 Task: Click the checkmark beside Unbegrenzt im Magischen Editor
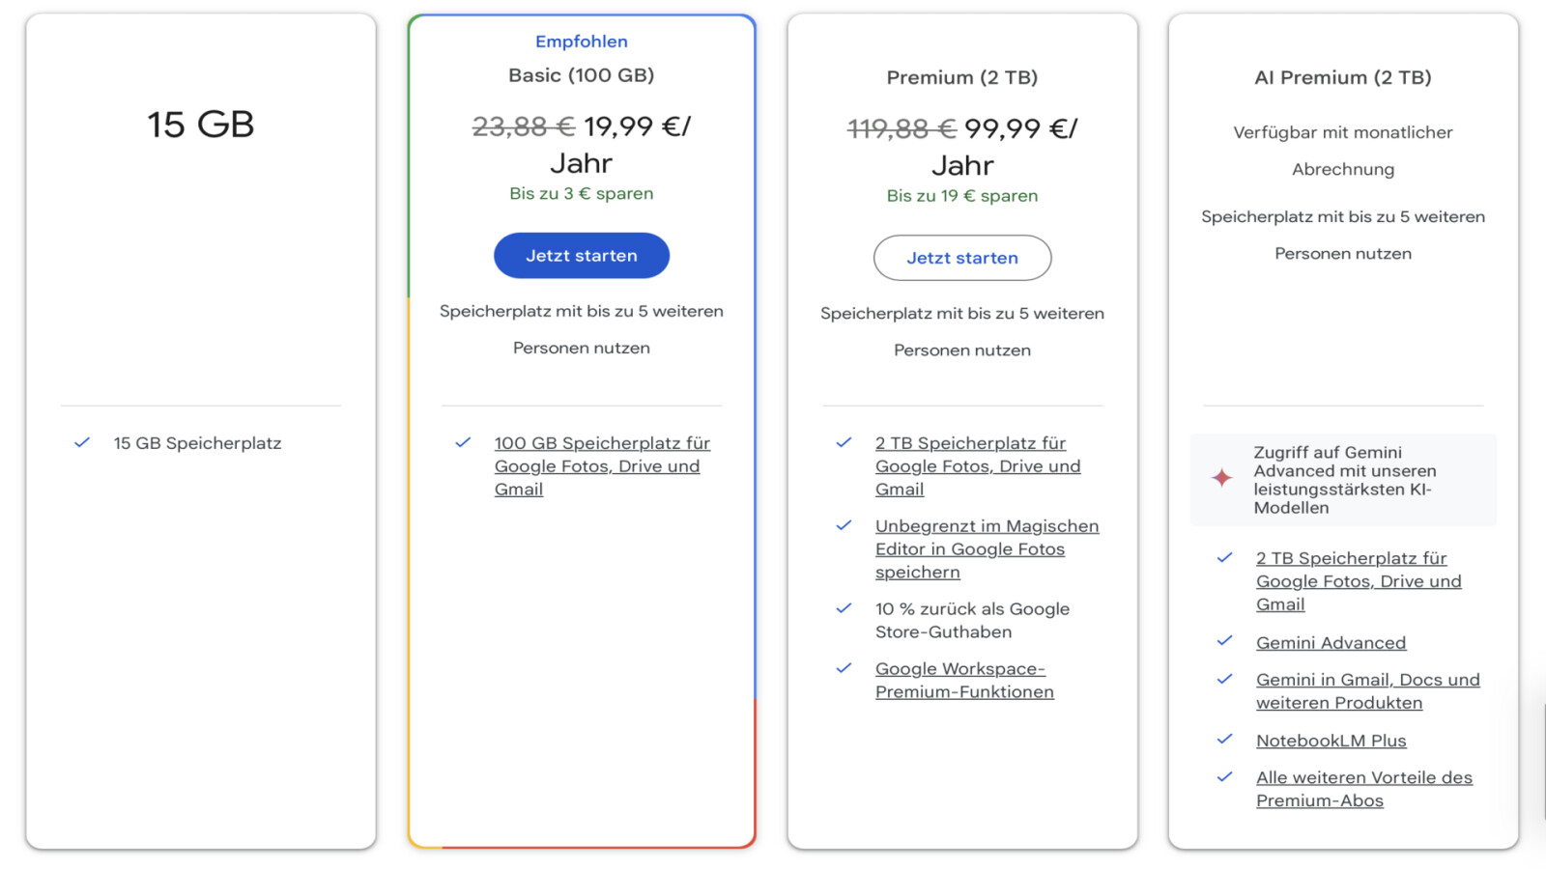click(842, 526)
